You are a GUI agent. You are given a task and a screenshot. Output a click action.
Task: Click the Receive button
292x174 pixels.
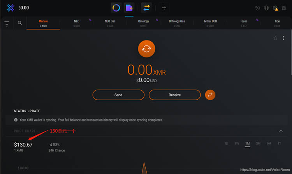pyautogui.click(x=174, y=95)
